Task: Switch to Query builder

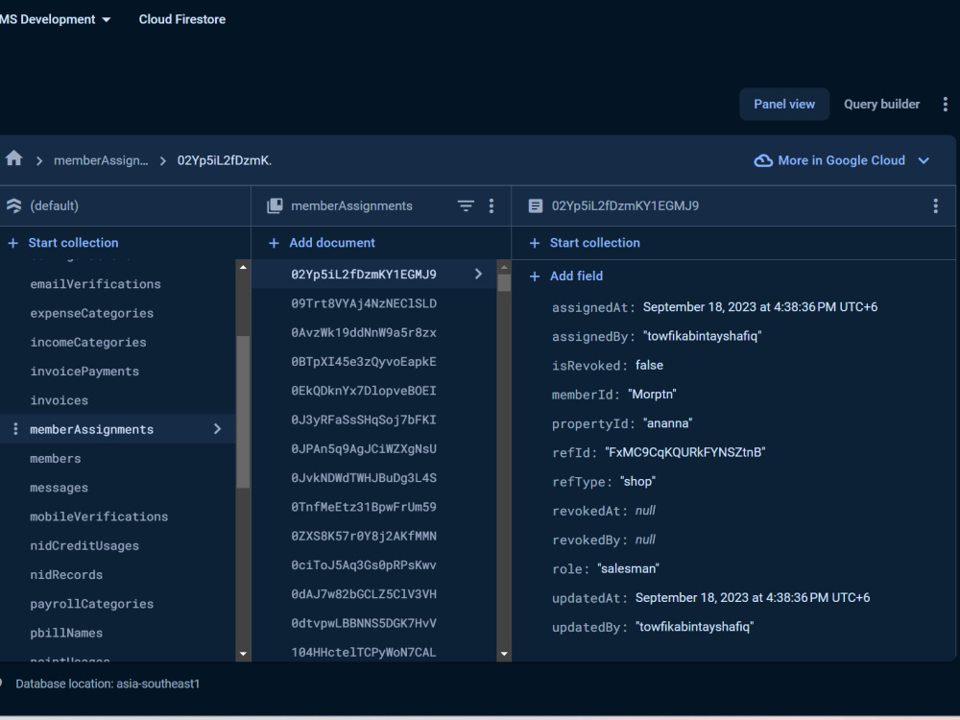Action: click(881, 104)
